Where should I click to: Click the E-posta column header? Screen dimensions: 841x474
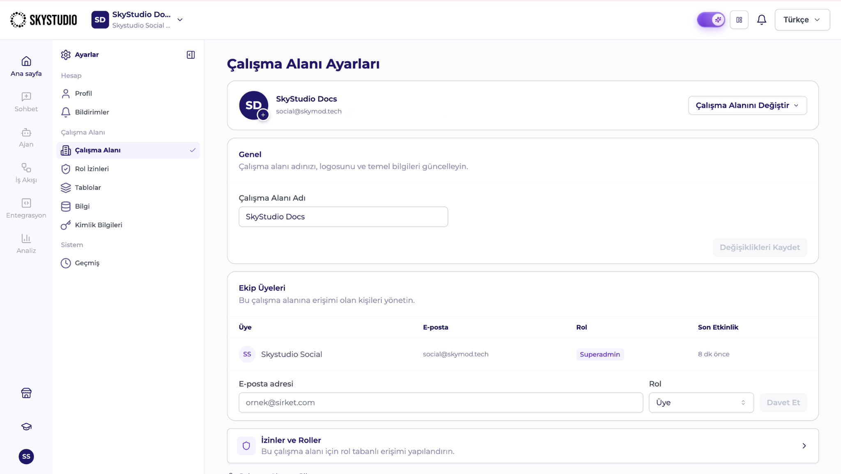tap(436, 327)
